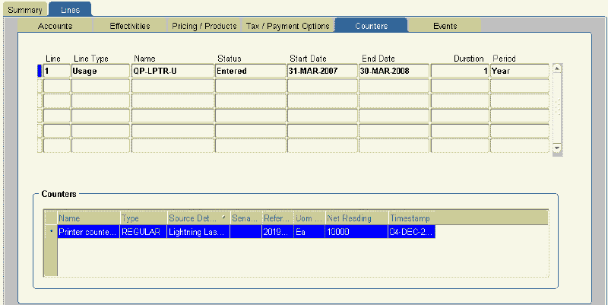Click the Status field showing Entered

(x=251, y=71)
